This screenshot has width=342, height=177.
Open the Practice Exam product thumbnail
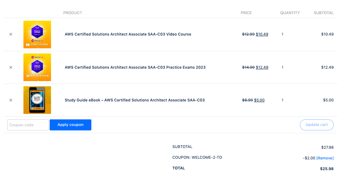pyautogui.click(x=37, y=67)
